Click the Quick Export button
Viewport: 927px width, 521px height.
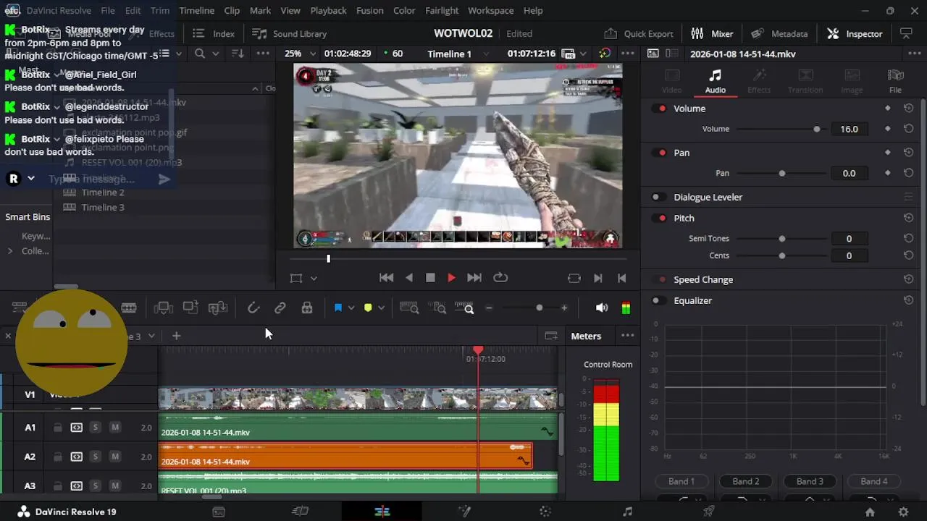(x=638, y=34)
